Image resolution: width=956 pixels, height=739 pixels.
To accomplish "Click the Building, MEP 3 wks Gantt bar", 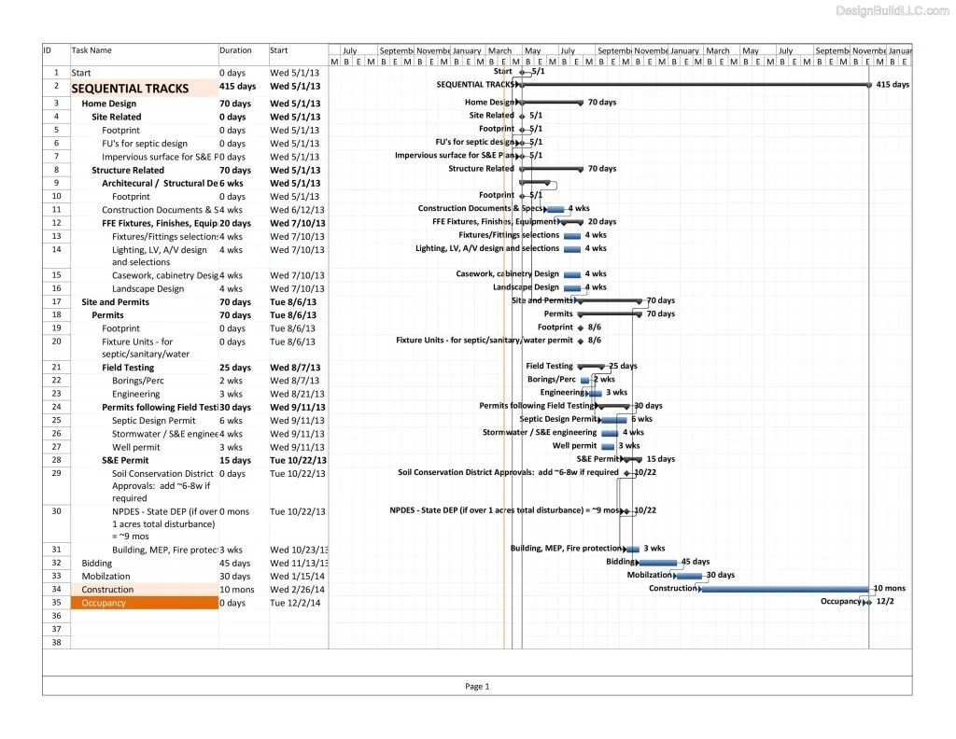I will 633,549.
